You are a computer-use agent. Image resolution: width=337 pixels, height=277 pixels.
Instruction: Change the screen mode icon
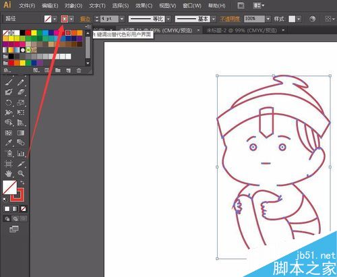[x=14, y=229]
